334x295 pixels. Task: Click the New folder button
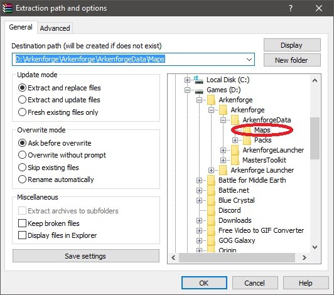click(x=292, y=60)
